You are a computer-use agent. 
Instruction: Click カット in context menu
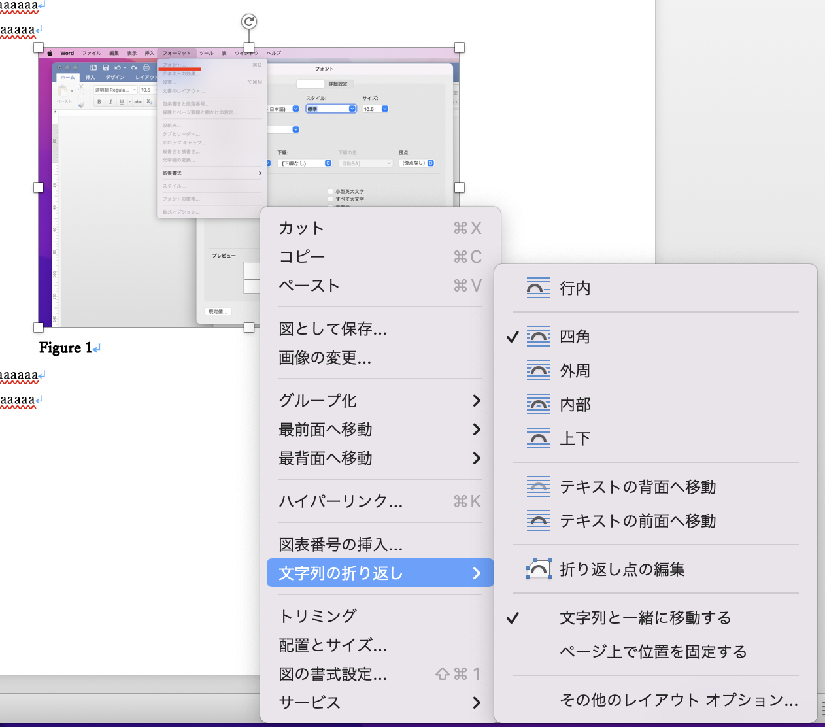(x=380, y=228)
